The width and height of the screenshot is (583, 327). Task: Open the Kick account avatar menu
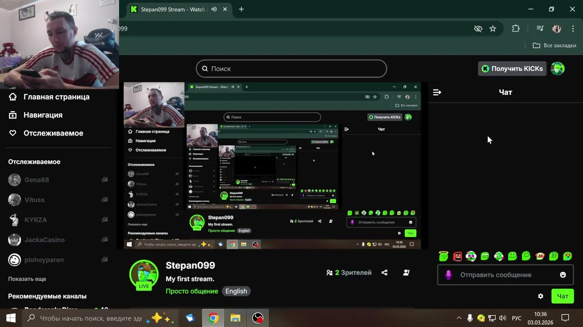click(557, 69)
